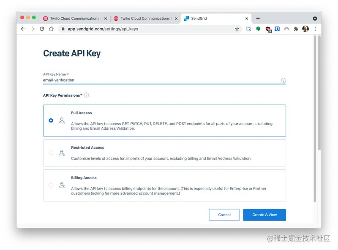Select the Full Access radio button
This screenshot has width=338, height=250.
pyautogui.click(x=51, y=120)
